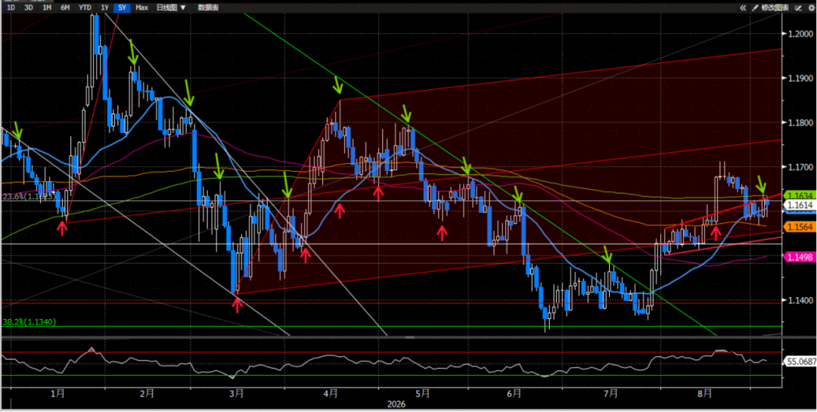Click the 4月 date axis label
The width and height of the screenshot is (817, 412).
pos(331,394)
